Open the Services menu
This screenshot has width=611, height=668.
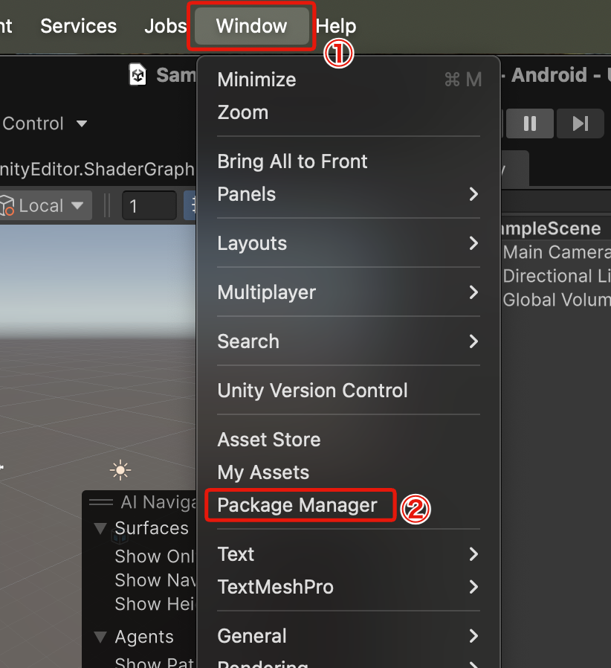coord(78,25)
